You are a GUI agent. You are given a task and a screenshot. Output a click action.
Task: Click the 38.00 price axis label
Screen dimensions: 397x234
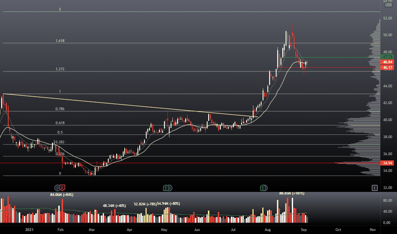388,137
